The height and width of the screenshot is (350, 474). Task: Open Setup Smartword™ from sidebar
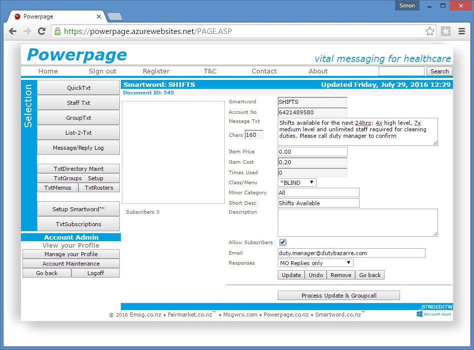point(78,209)
